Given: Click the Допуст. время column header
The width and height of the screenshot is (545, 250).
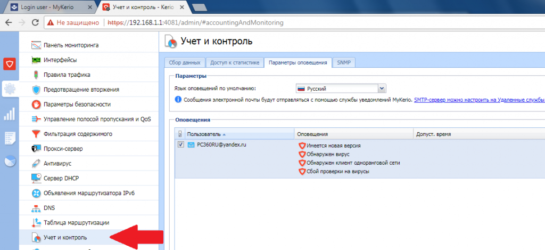Looking at the screenshot, I should (480, 134).
